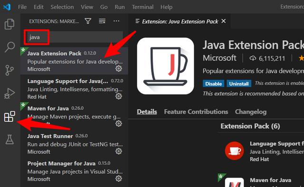304x187 pixels.
Task: Click the Microsoft publisher link
Action: pos(219,58)
